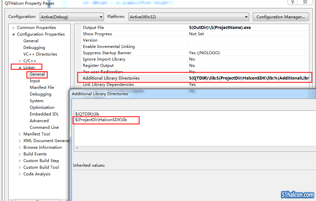Open the Configuration dropdown Active(Debug)
Screen dimensions: 316x201
click(x=72, y=17)
